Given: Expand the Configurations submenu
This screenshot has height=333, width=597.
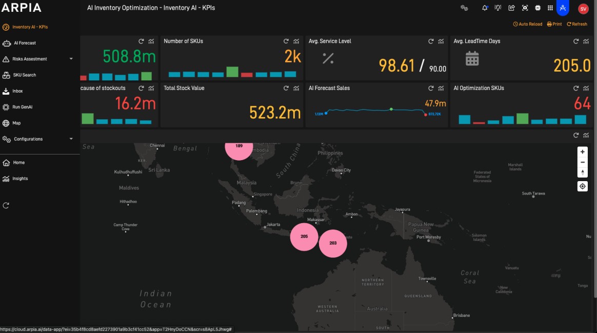Looking at the screenshot, I should [71, 139].
